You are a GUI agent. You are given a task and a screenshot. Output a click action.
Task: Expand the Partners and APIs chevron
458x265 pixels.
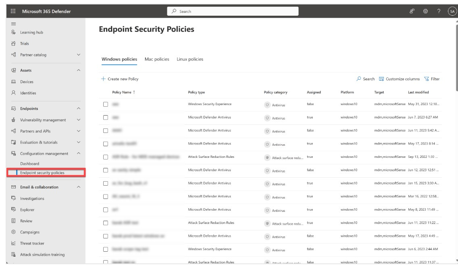click(x=79, y=131)
